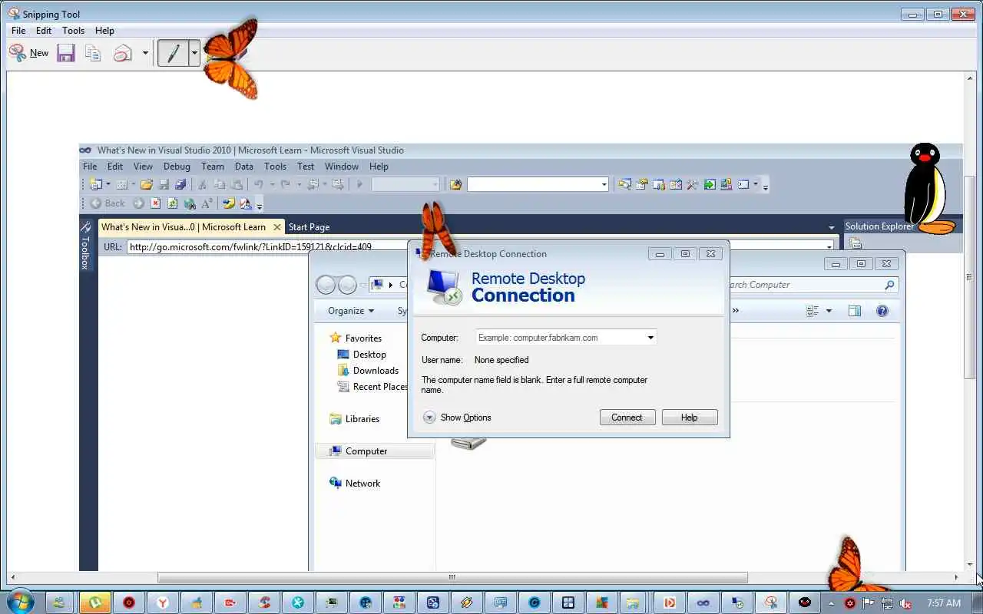The height and width of the screenshot is (614, 983).
Task: Open Snipping Tool Tools menu
Action: click(73, 31)
